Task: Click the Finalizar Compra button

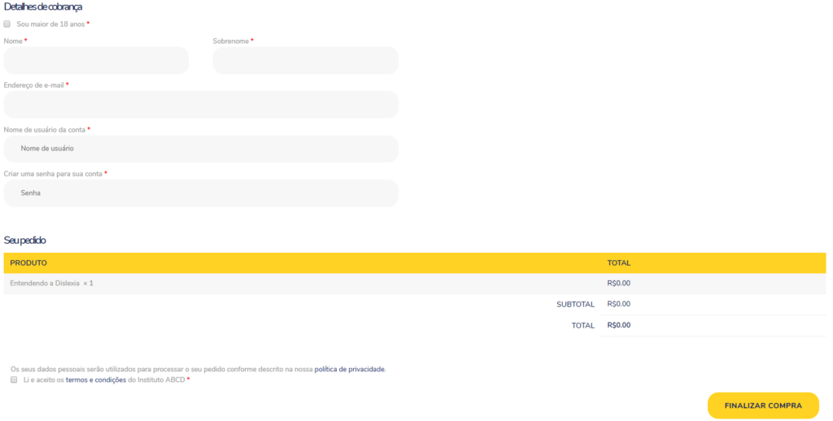Action: 763,406
